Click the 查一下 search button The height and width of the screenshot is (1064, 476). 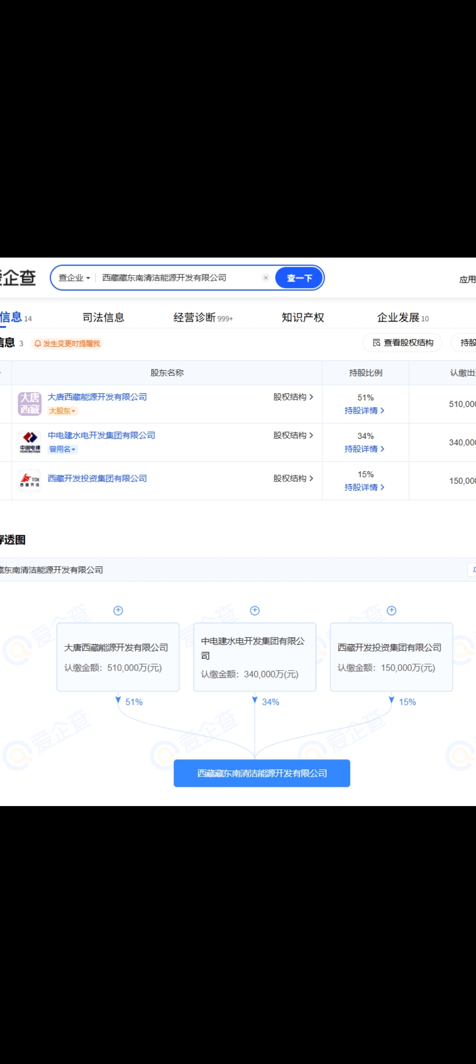[299, 278]
